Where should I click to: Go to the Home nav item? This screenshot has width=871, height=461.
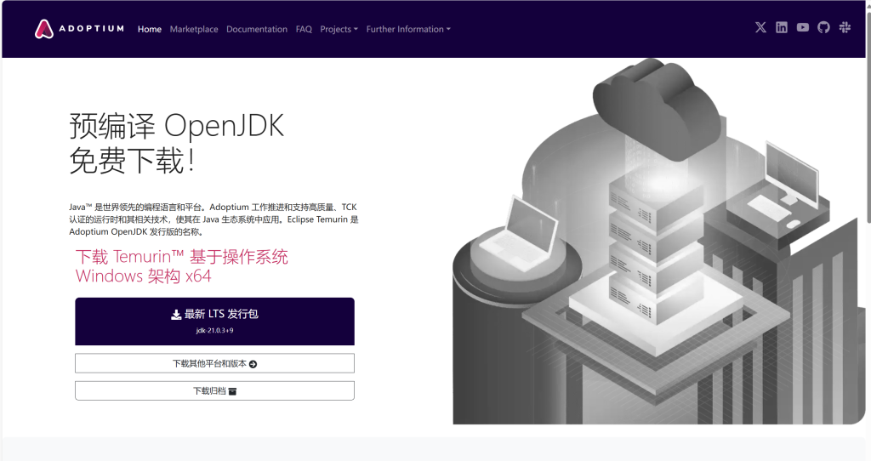tap(150, 29)
